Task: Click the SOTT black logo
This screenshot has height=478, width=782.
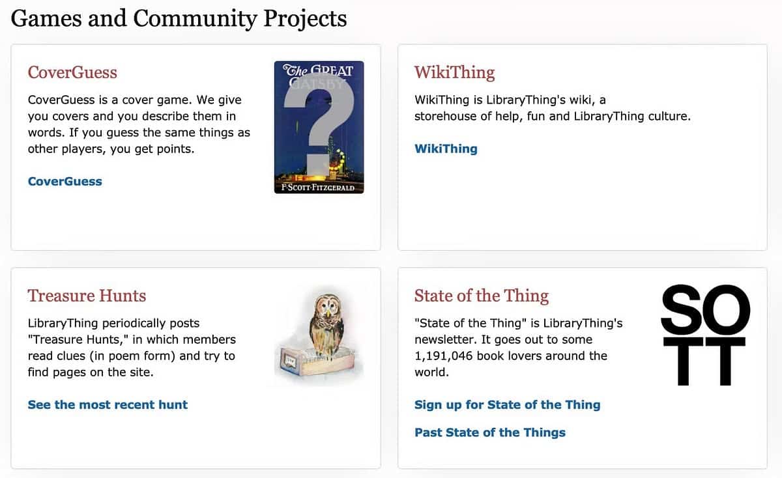Action: 706,335
